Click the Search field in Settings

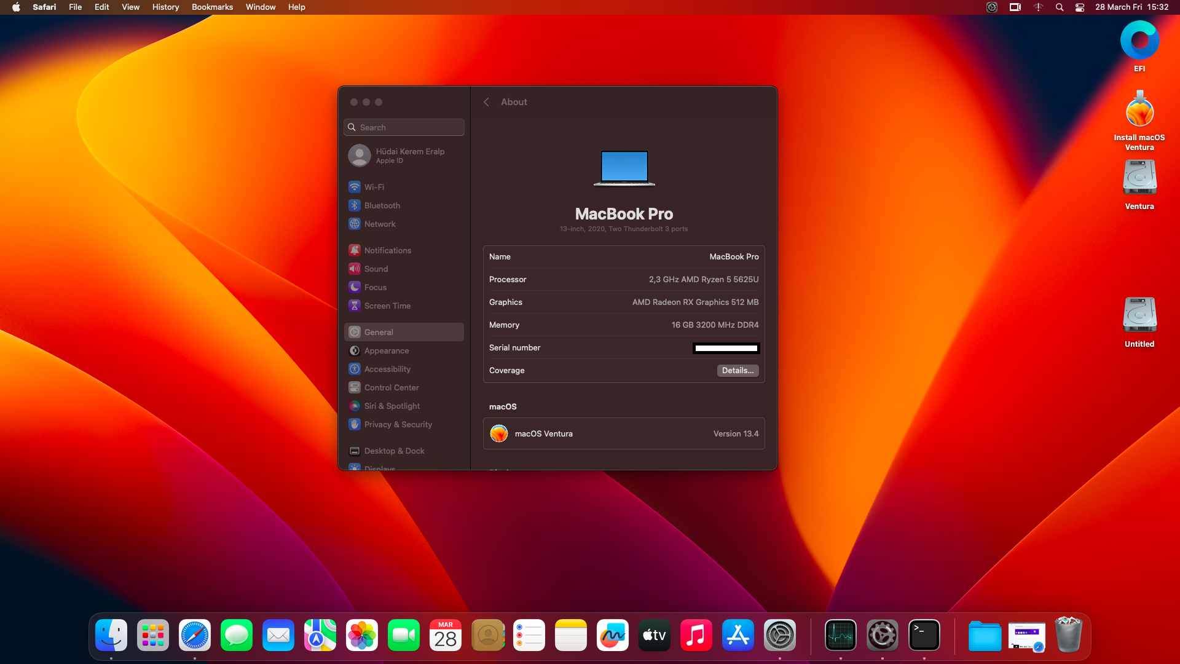pos(404,127)
